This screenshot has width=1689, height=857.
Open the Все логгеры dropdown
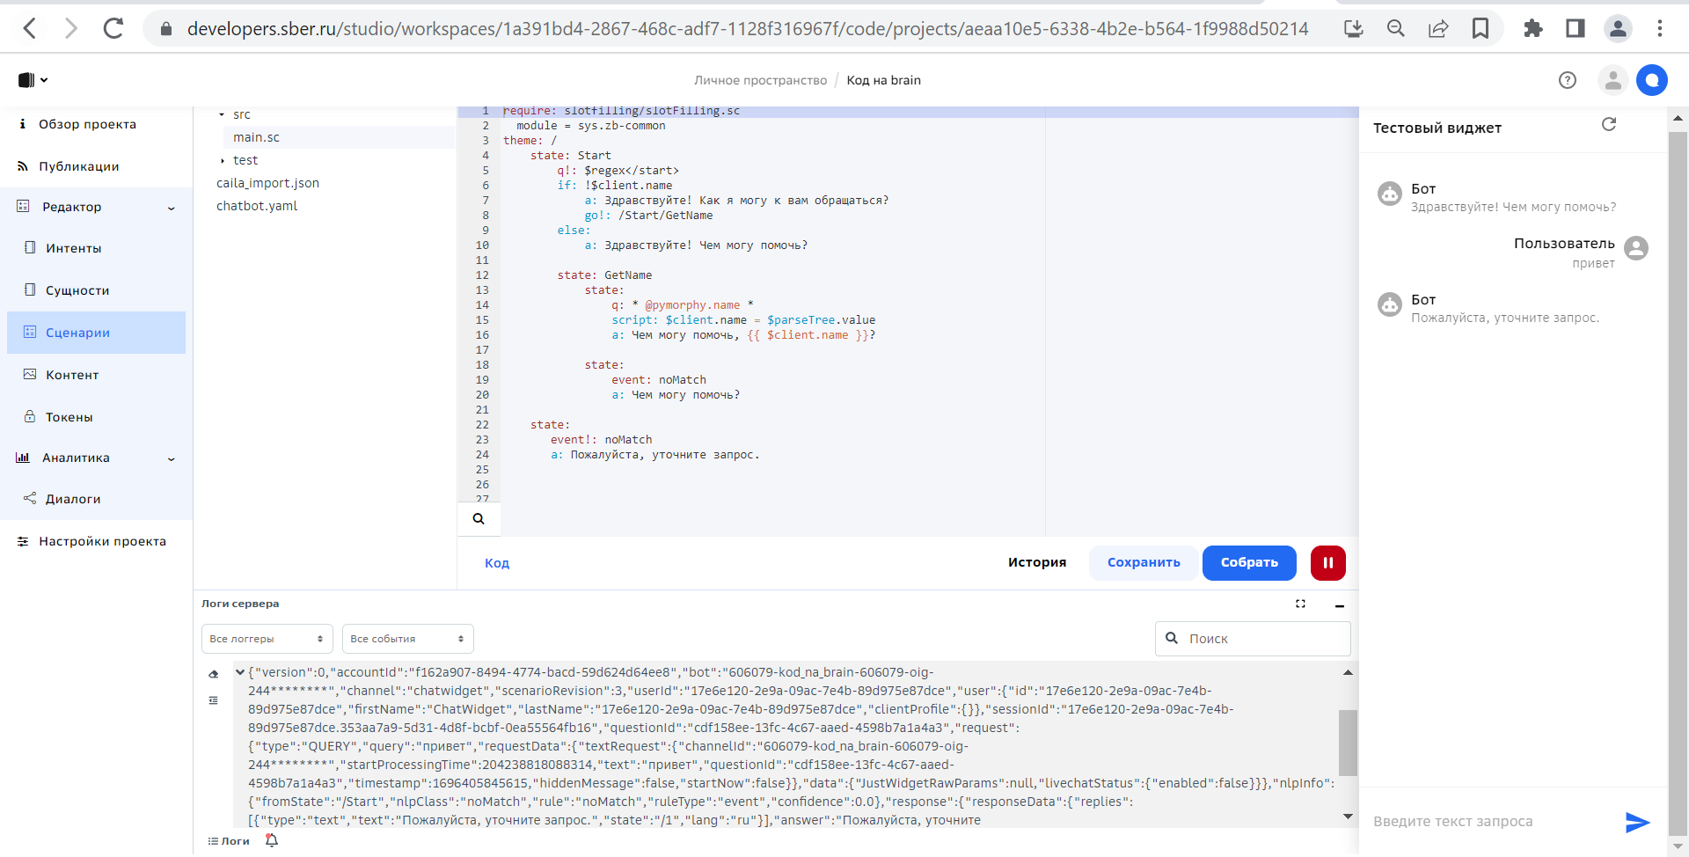tap(267, 639)
